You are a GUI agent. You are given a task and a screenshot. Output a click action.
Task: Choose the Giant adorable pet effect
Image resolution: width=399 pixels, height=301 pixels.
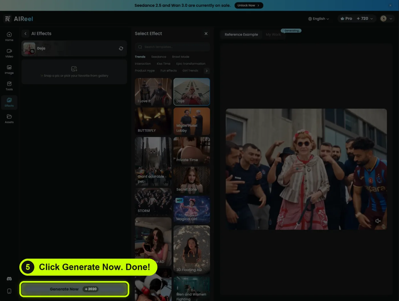click(153, 162)
